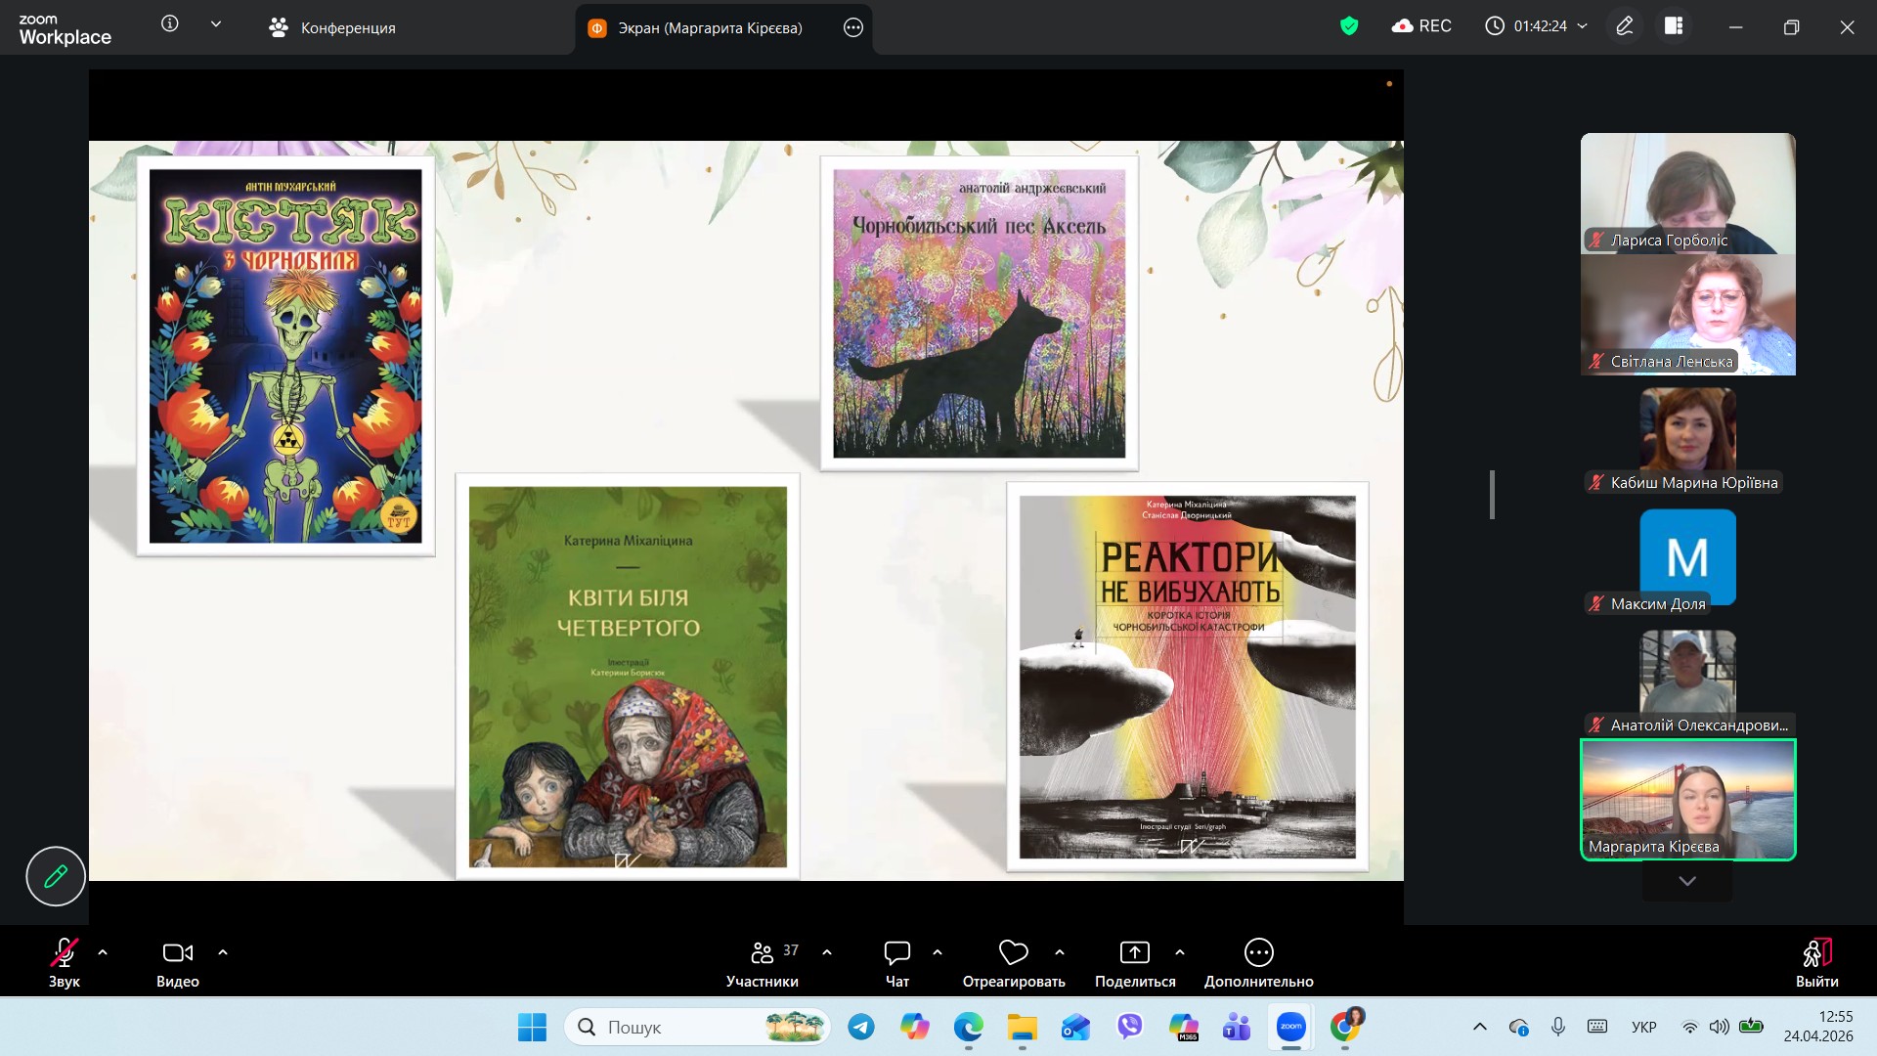The width and height of the screenshot is (1877, 1056).
Task: Click the meeting info icon
Action: click(x=170, y=24)
